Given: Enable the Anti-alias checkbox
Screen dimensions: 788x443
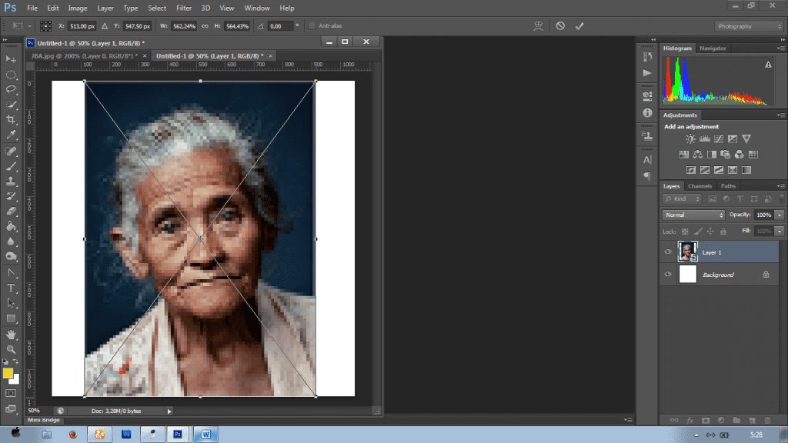Looking at the screenshot, I should coord(312,26).
